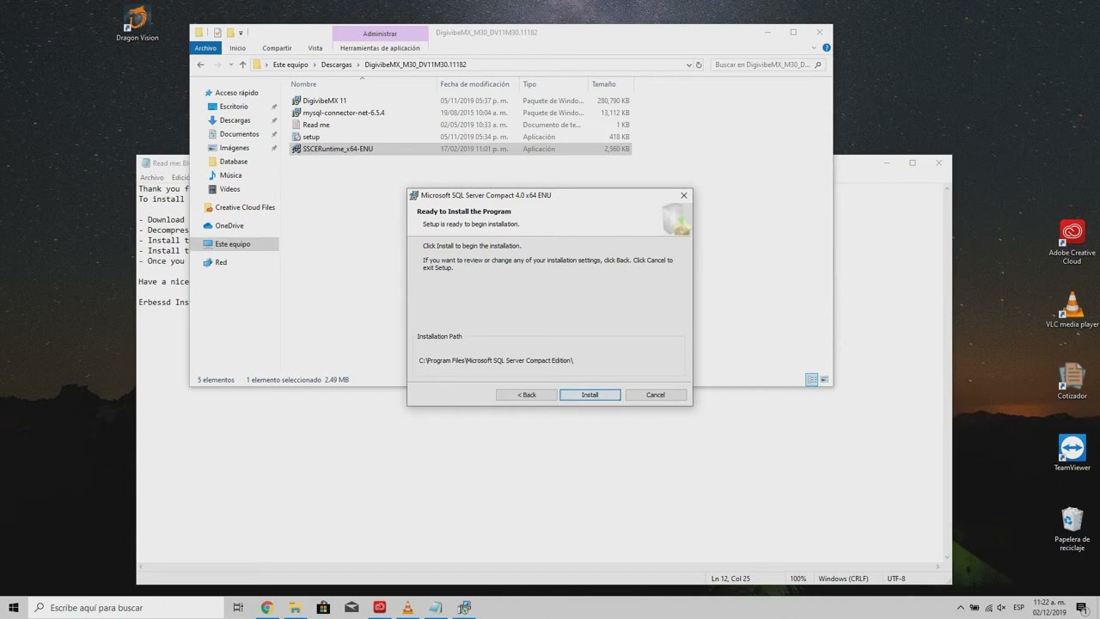This screenshot has width=1100, height=619.
Task: Open the Database folder in navigation pane
Action: (x=233, y=162)
